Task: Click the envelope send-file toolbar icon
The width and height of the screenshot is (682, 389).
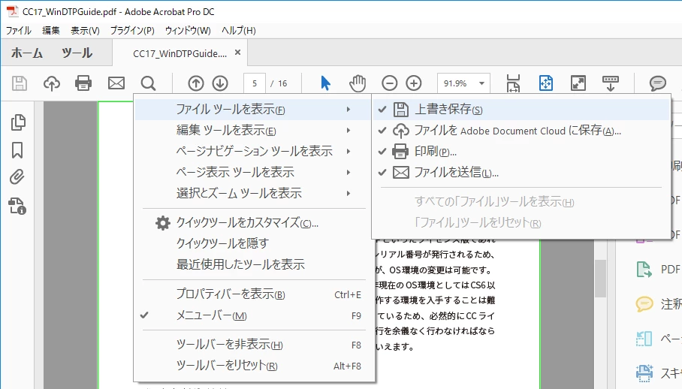Action: [116, 83]
